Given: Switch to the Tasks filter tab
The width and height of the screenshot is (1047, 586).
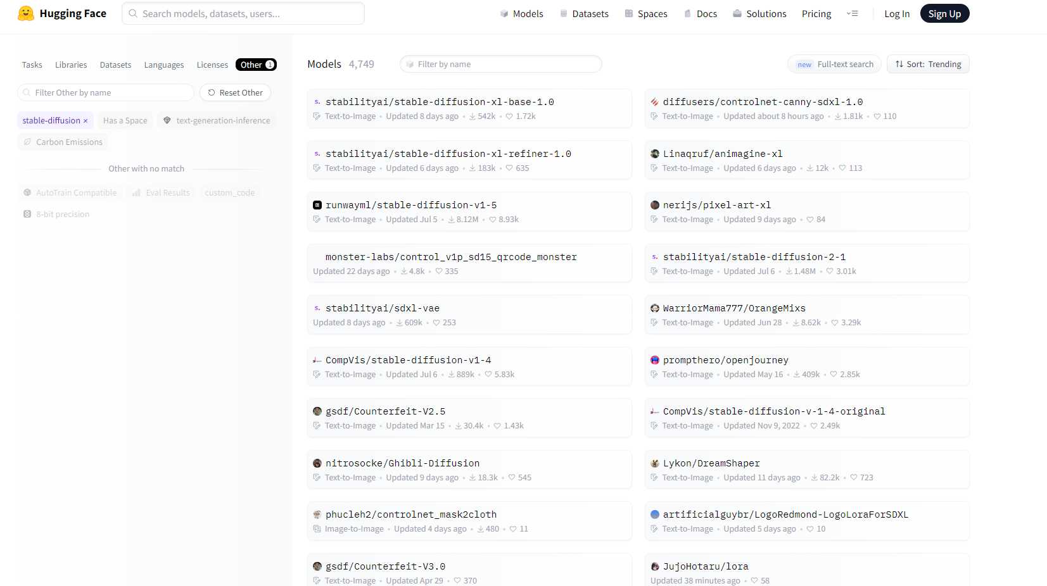Looking at the screenshot, I should pos(32,65).
